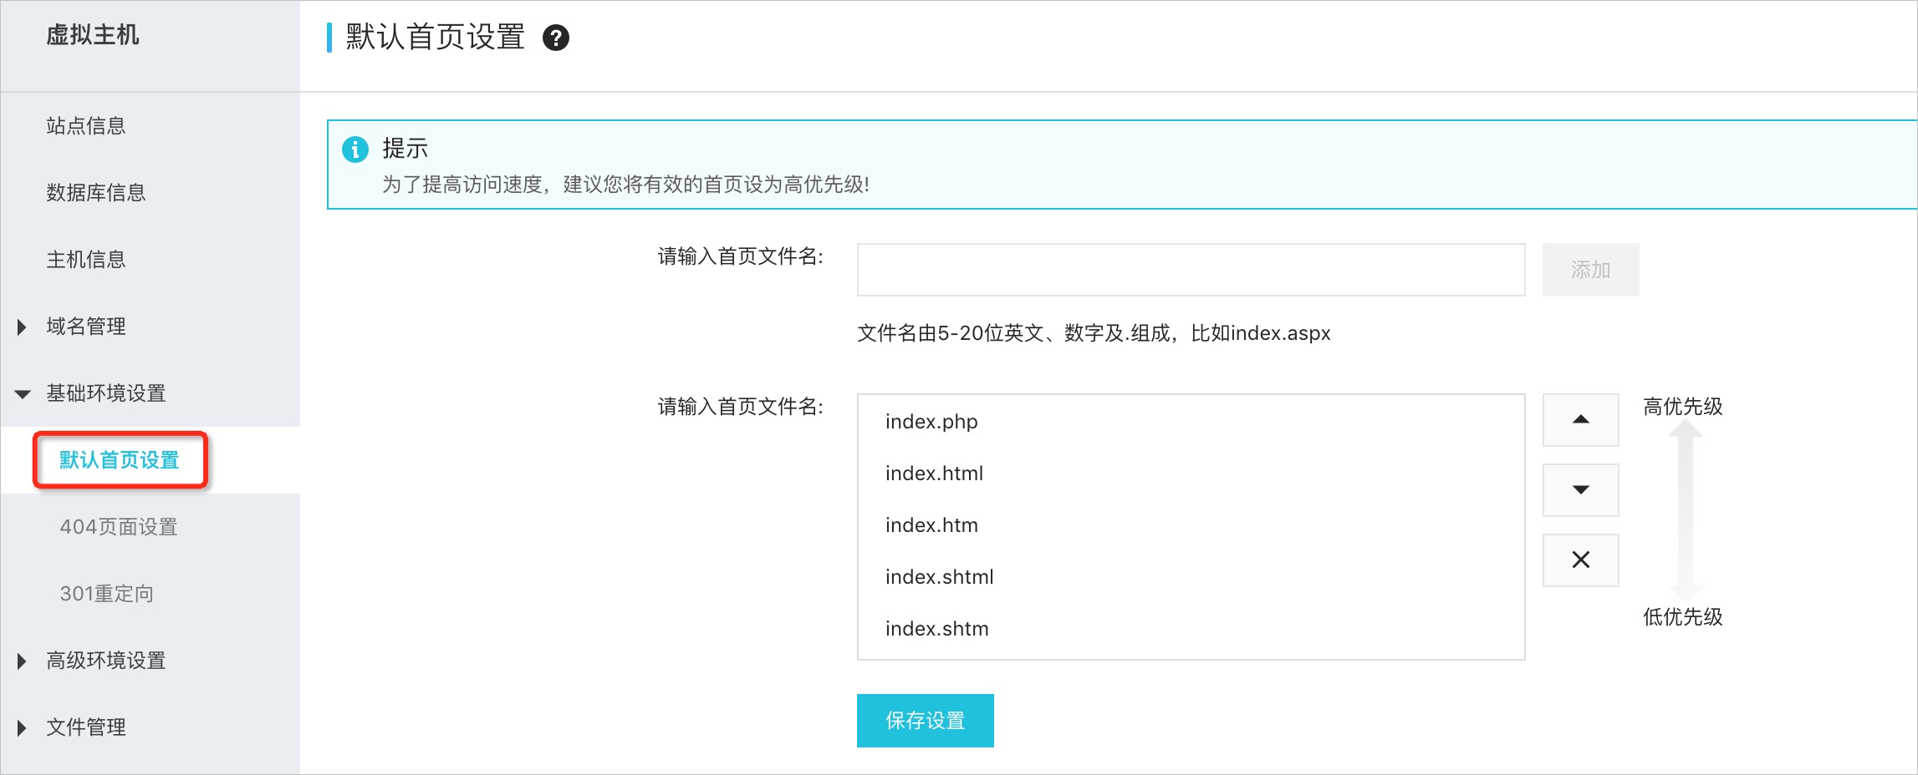Image resolution: width=1918 pixels, height=775 pixels.
Task: Move the selected homepage file up in priority
Action: pyautogui.click(x=1579, y=419)
